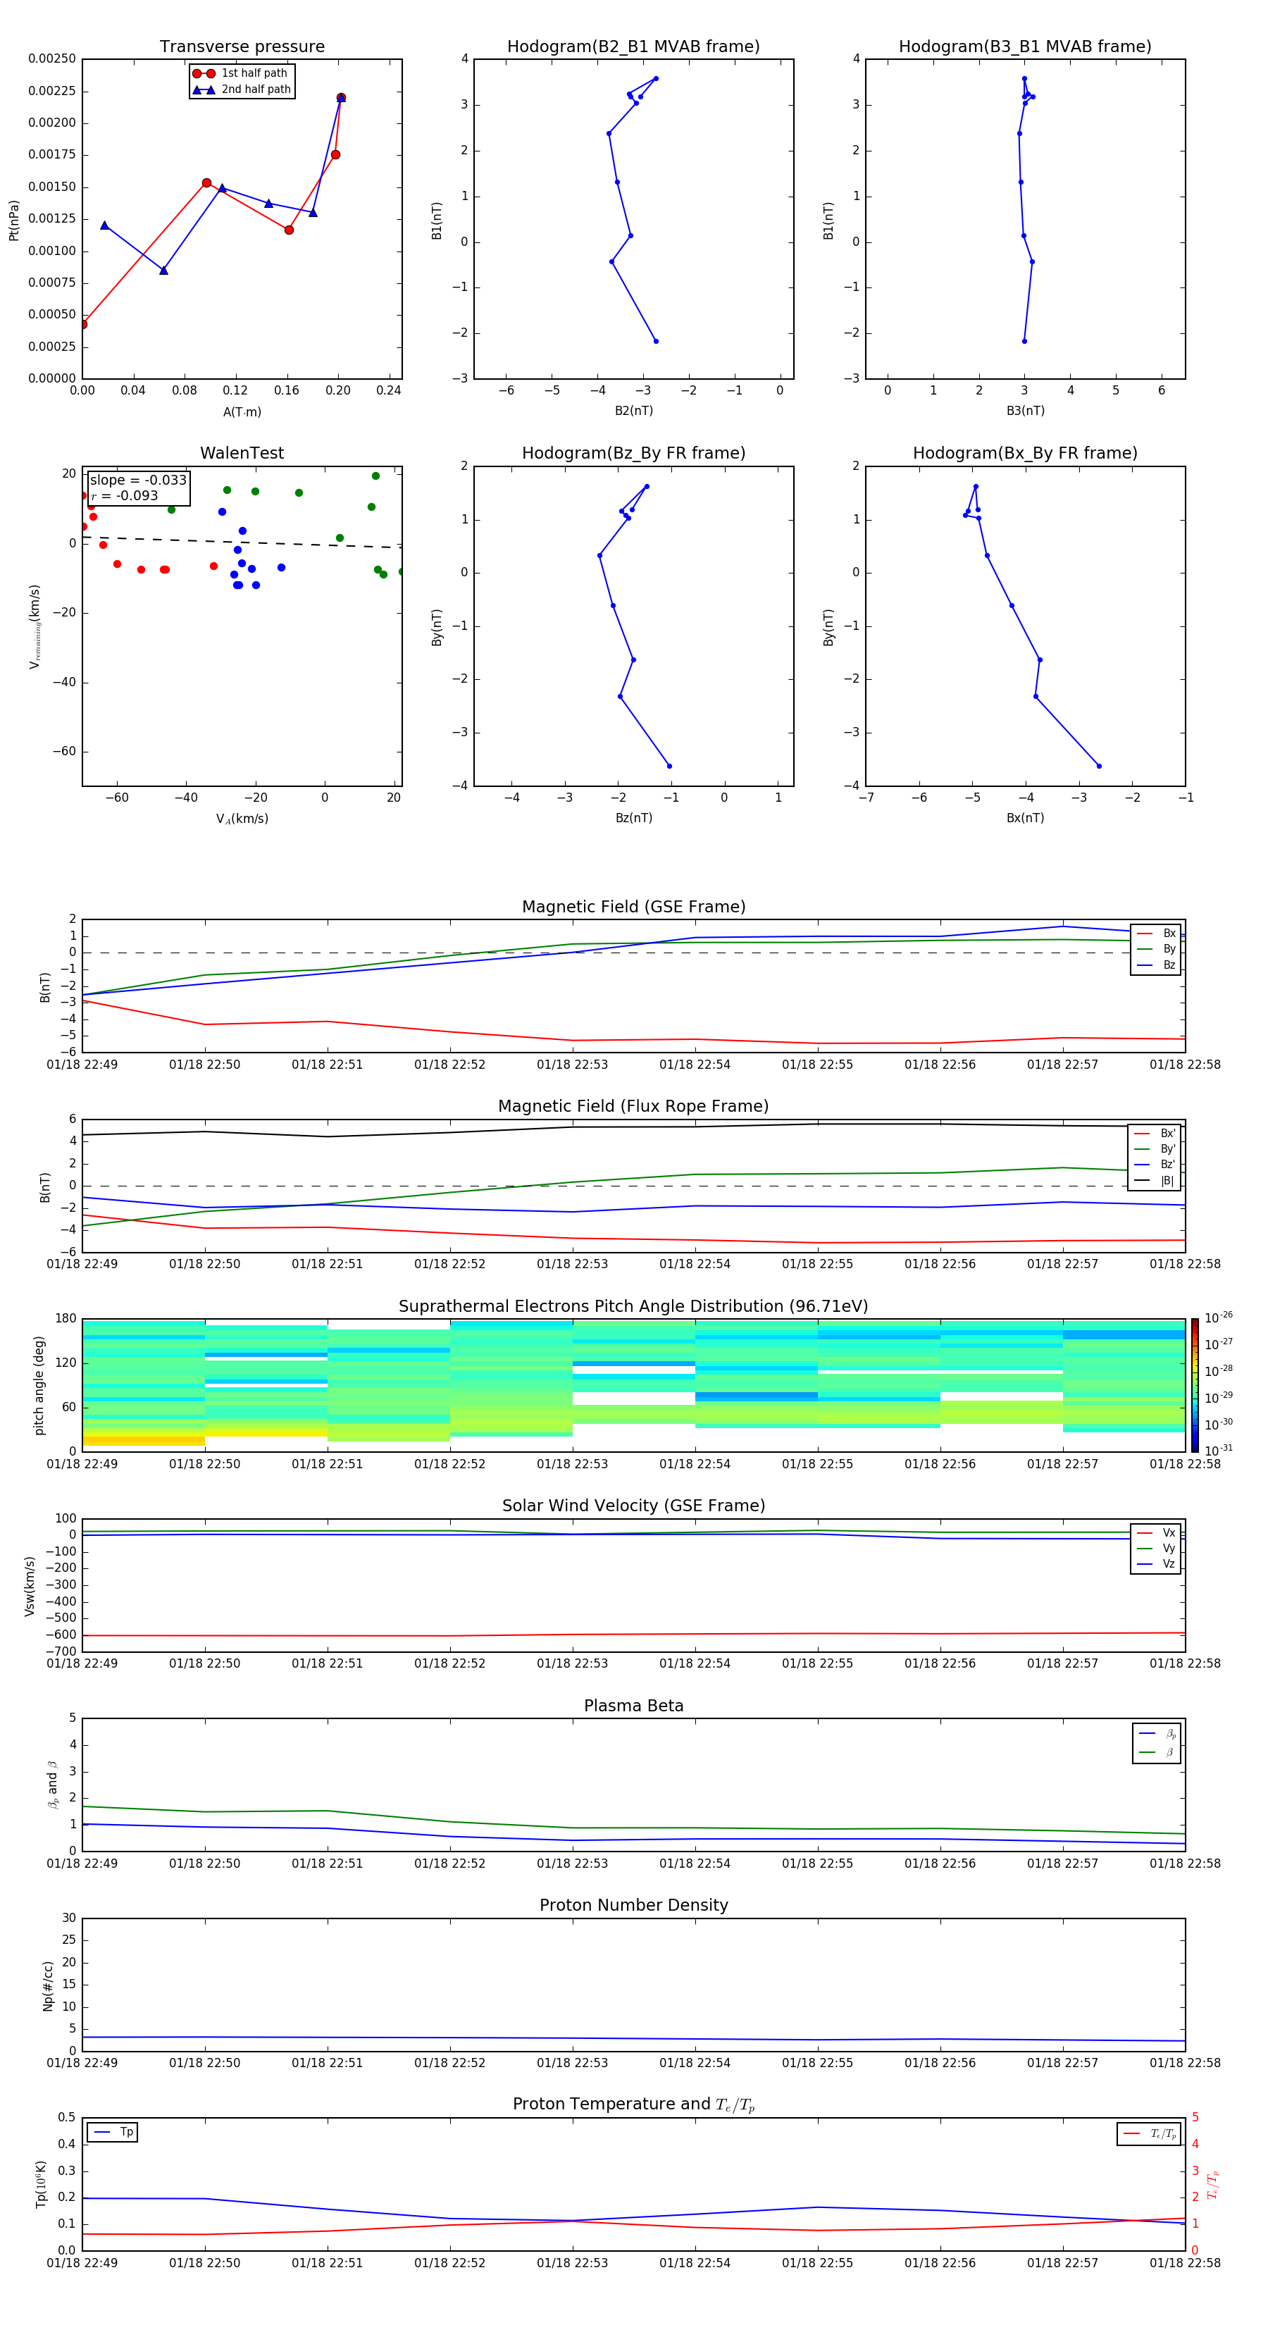Click the "Magnetic Field (Flux Rope Frame)" title
1268x2325 pixels.
633,1107
